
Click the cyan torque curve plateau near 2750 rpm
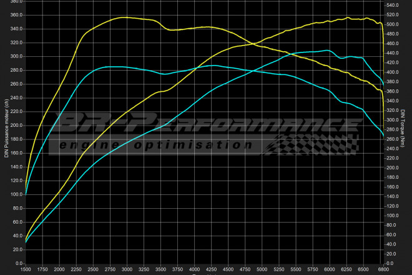pyautogui.click(x=111, y=66)
